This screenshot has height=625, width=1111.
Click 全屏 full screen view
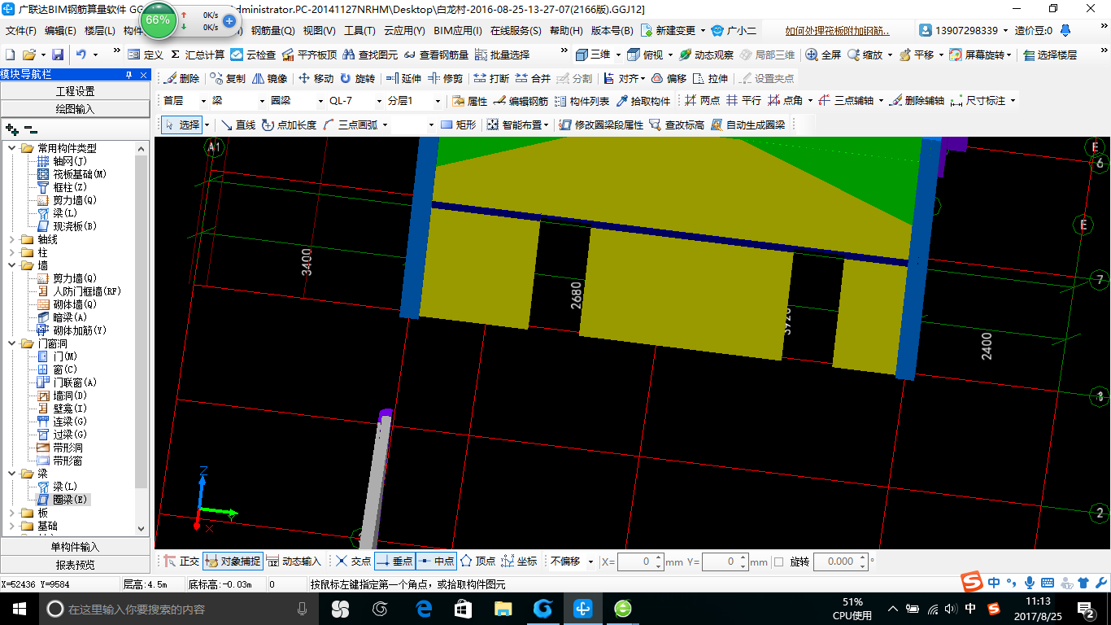point(823,55)
